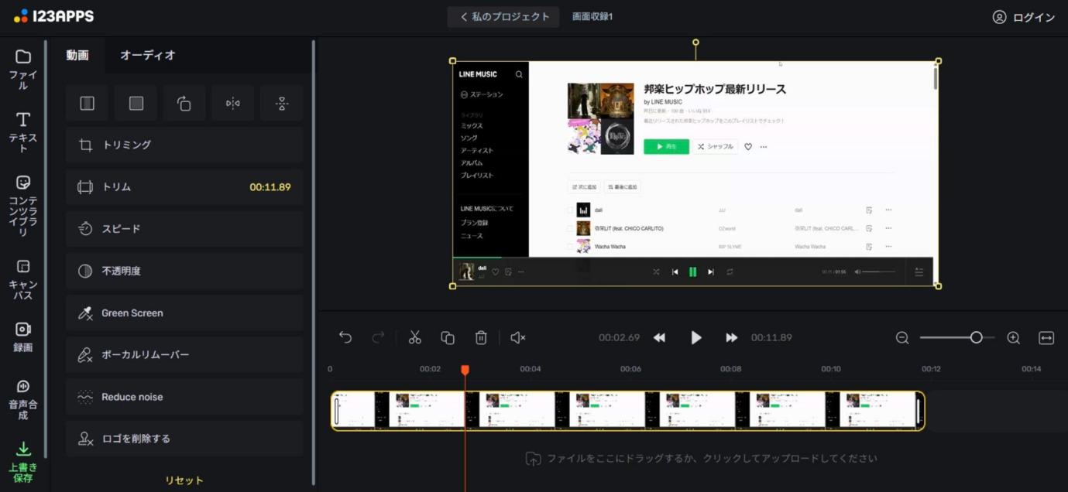The image size is (1068, 492).
Task: Click the video clip's right trim handle
Action: point(919,411)
